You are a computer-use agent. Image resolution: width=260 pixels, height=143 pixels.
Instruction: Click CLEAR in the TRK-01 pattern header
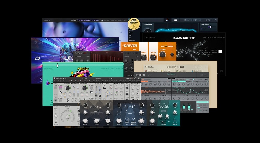(175, 76)
